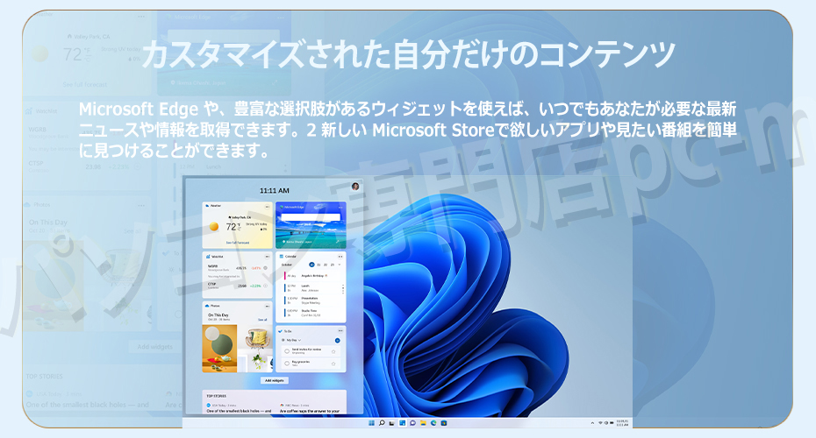Click the Wi-Fi network tray icon
The image size is (816, 438).
[600, 423]
